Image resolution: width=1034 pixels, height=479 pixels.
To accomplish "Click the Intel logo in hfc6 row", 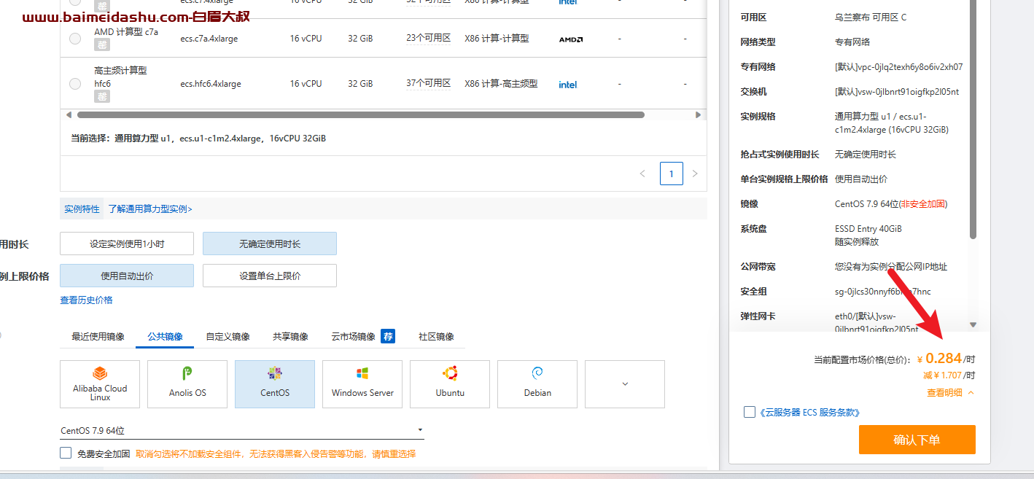I will pyautogui.click(x=568, y=85).
